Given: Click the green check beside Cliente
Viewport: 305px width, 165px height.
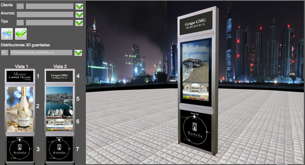Looking at the screenshot, I should (79, 7).
